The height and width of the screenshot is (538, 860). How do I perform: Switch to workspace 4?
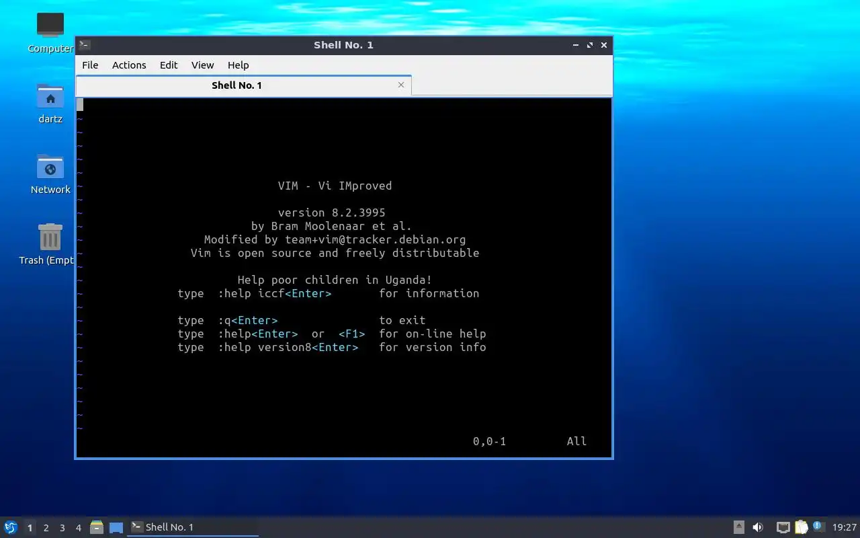pos(78,528)
